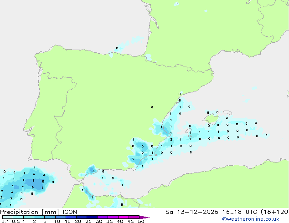The image size is (289, 223).
Task: Pick the dark navy swatch between 25 and 30
Action: pyautogui.click(x=92, y=217)
